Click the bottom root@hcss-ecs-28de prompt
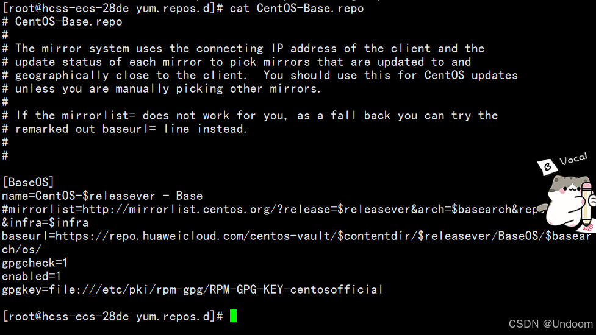596x335 pixels. [x=113, y=316]
